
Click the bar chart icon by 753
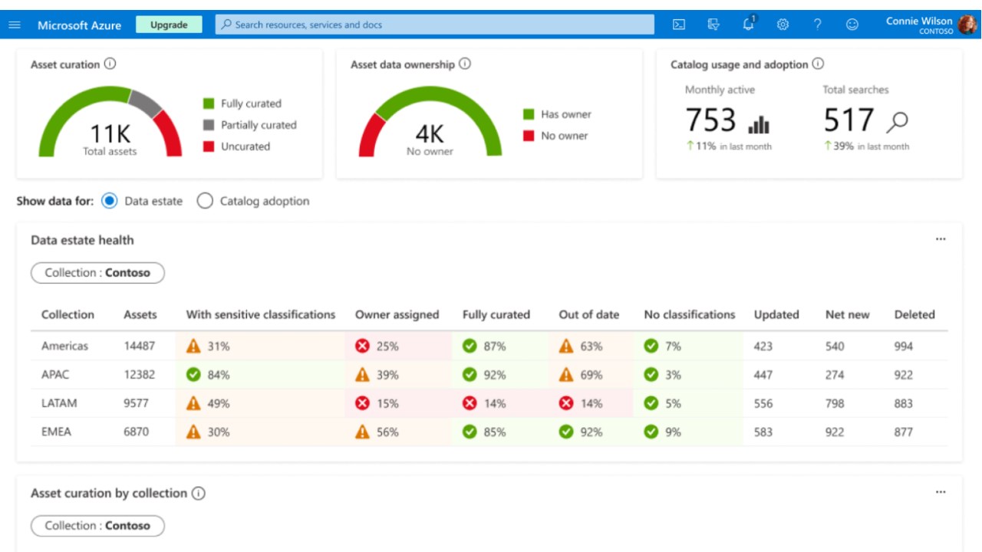click(759, 124)
